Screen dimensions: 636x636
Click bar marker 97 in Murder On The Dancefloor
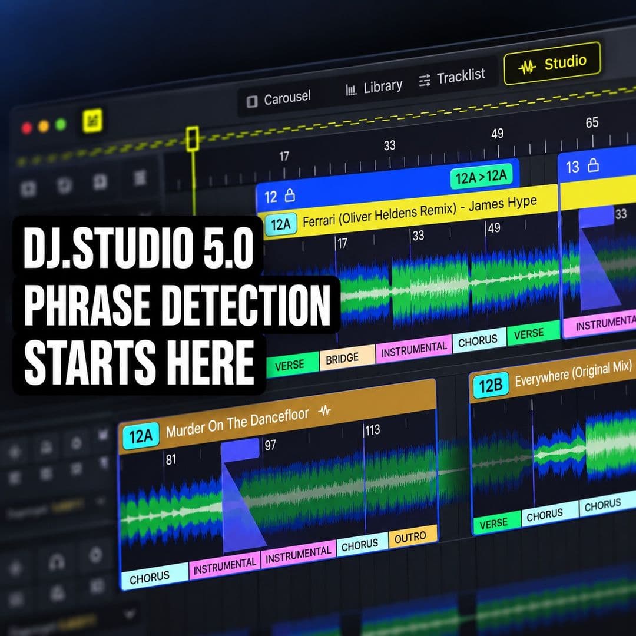point(270,445)
